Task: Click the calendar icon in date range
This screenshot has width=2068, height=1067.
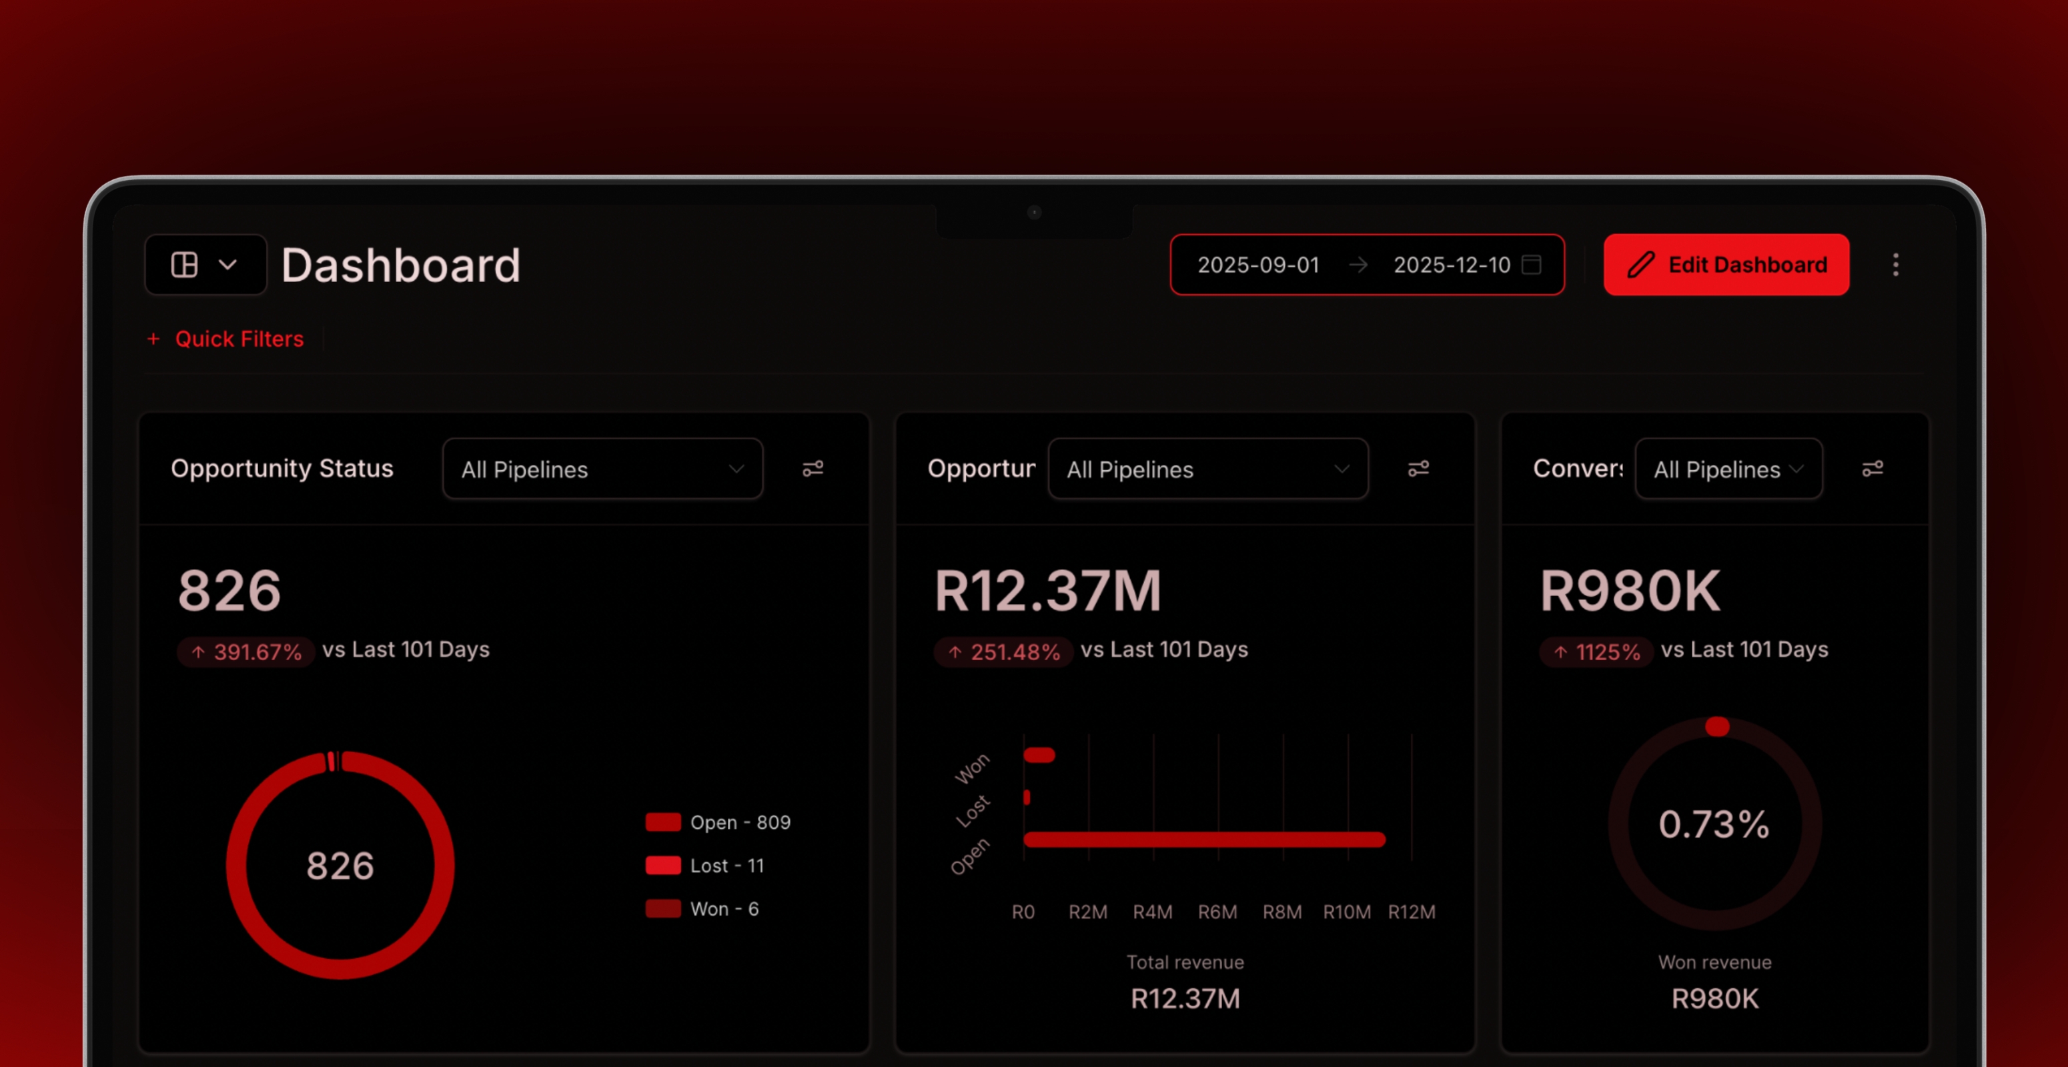Action: point(1532,265)
